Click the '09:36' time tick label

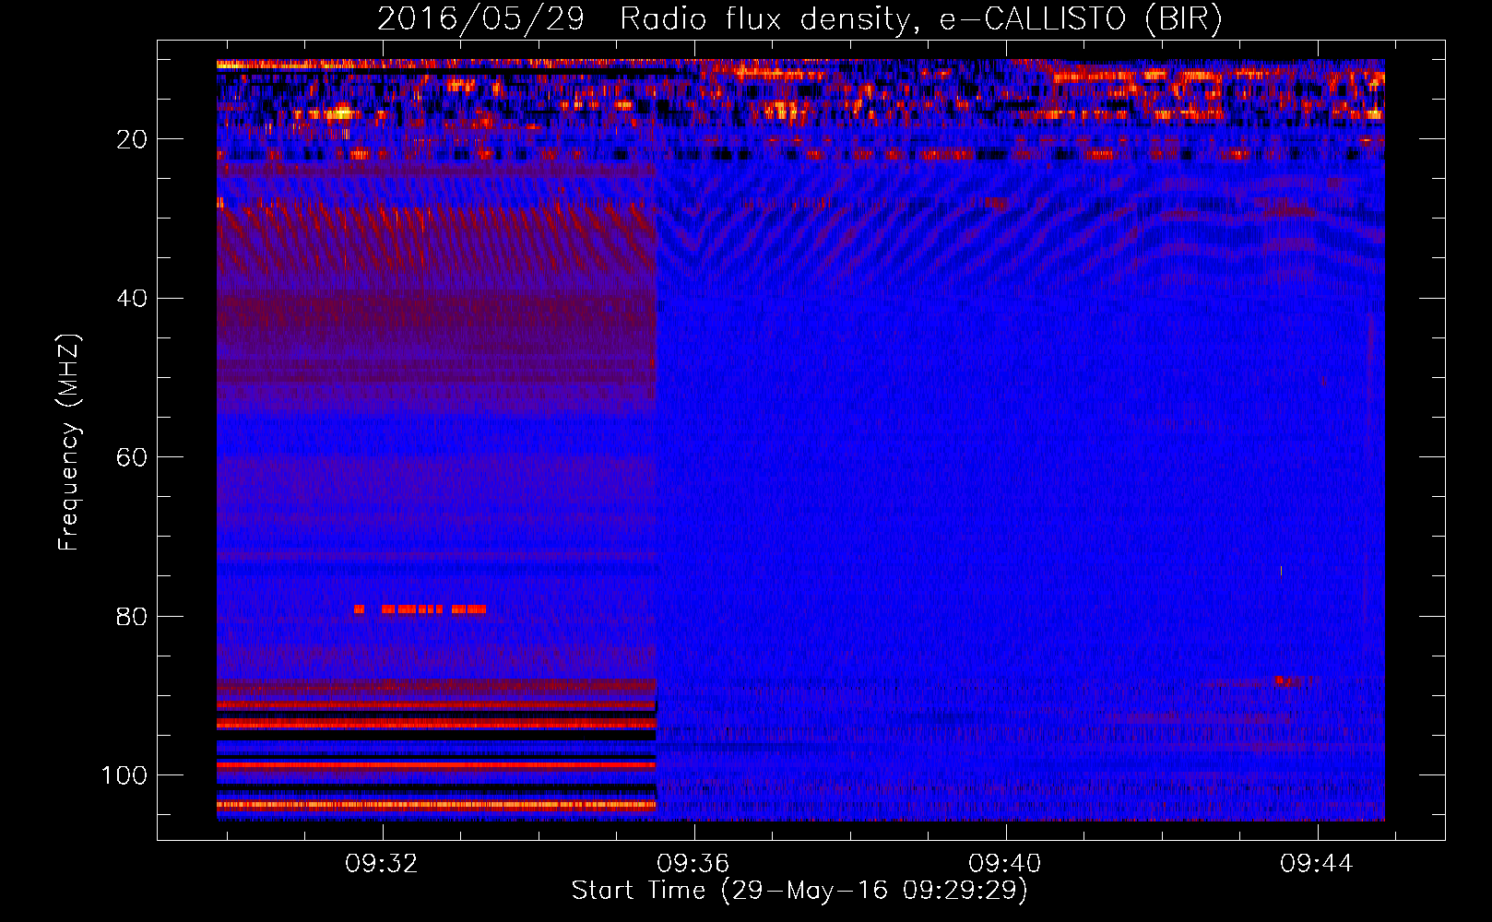693,864
